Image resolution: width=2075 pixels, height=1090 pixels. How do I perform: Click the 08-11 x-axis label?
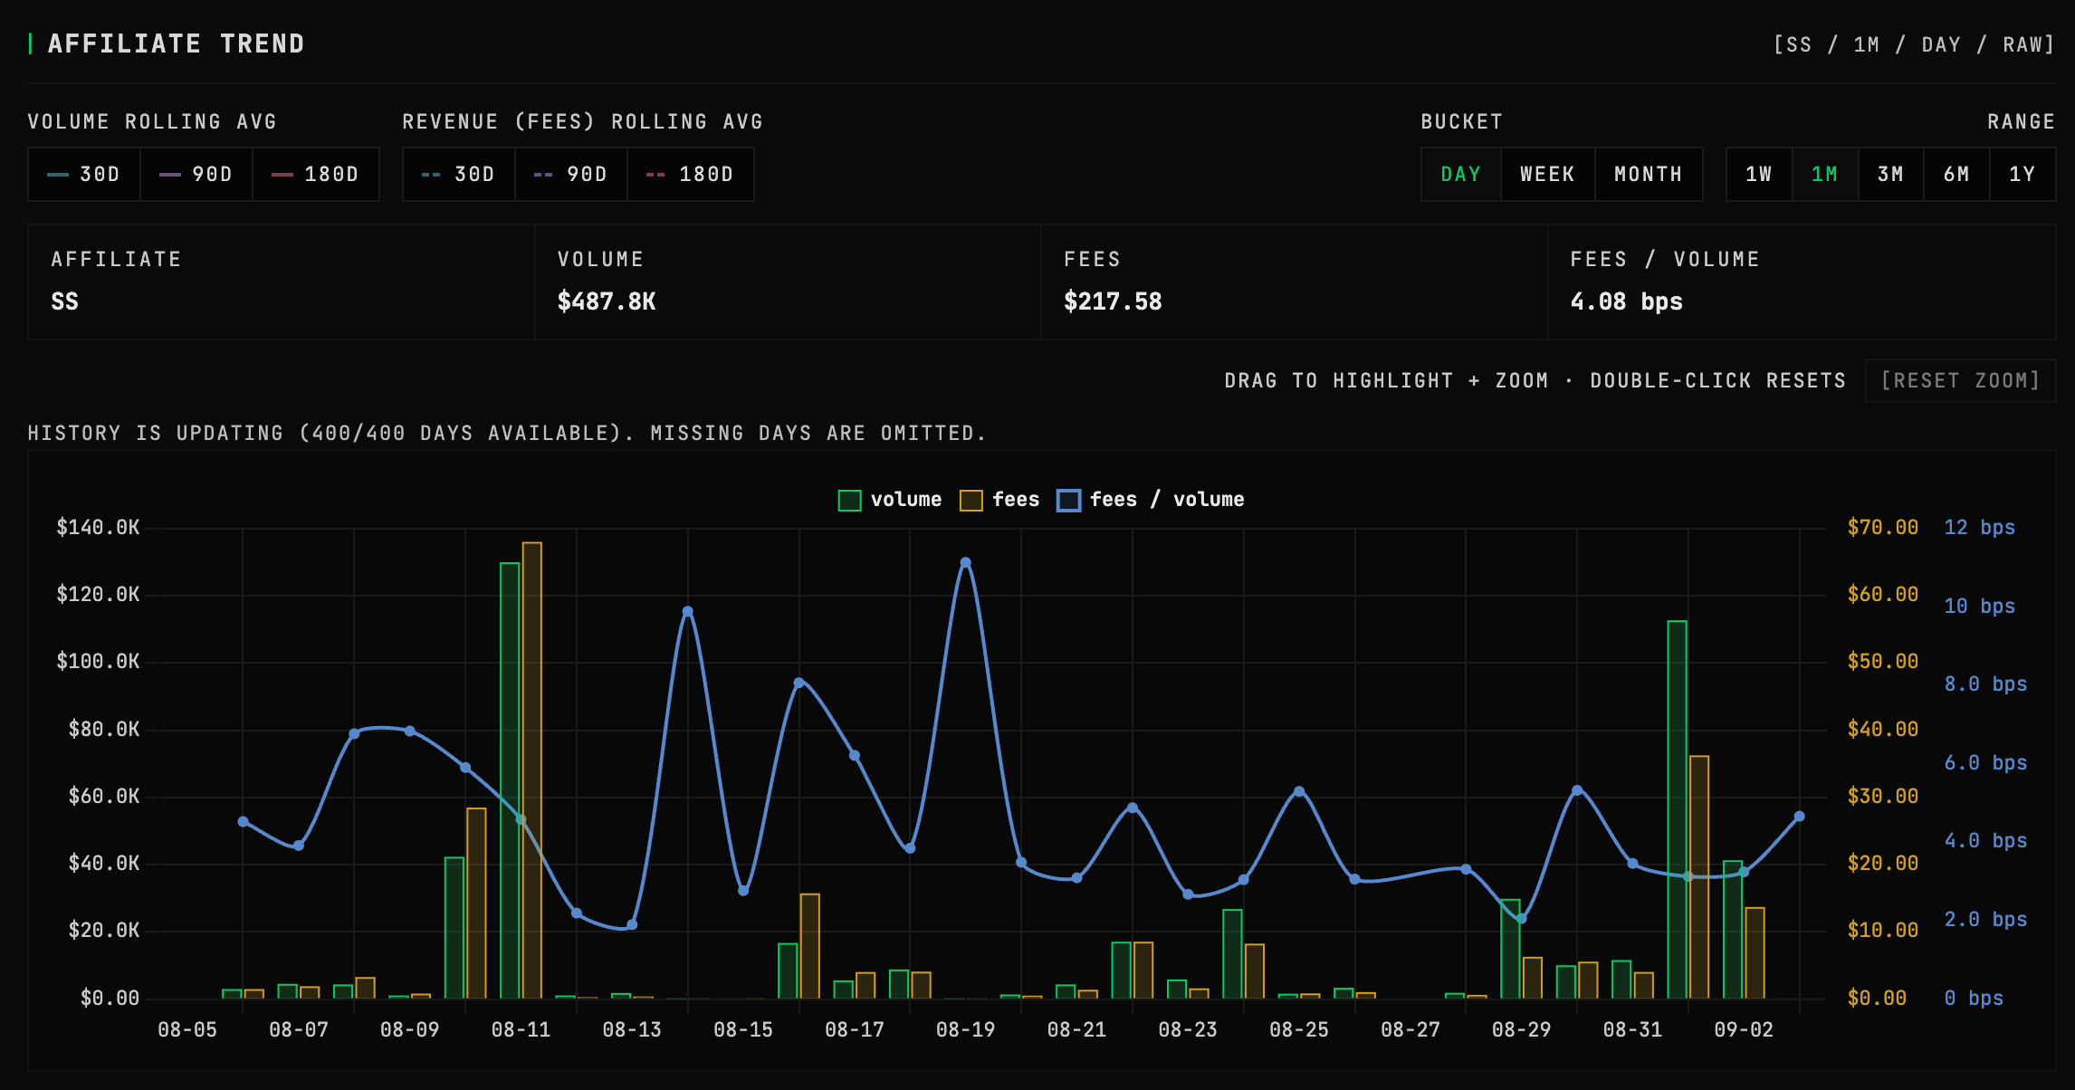tap(521, 1029)
